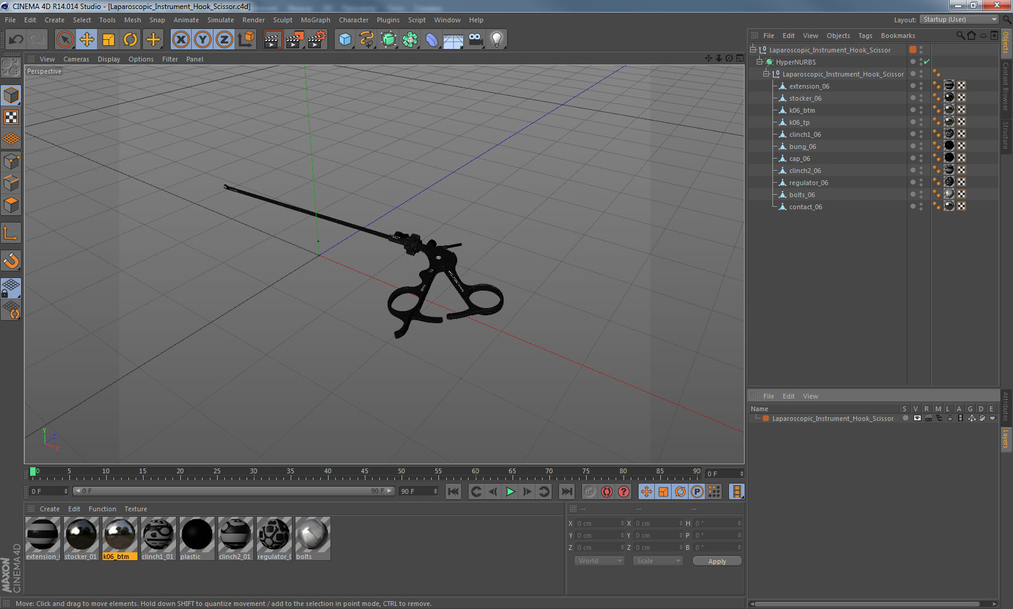Click the Undo arrow icon
Viewport: 1013px width, 609px height.
(16, 40)
